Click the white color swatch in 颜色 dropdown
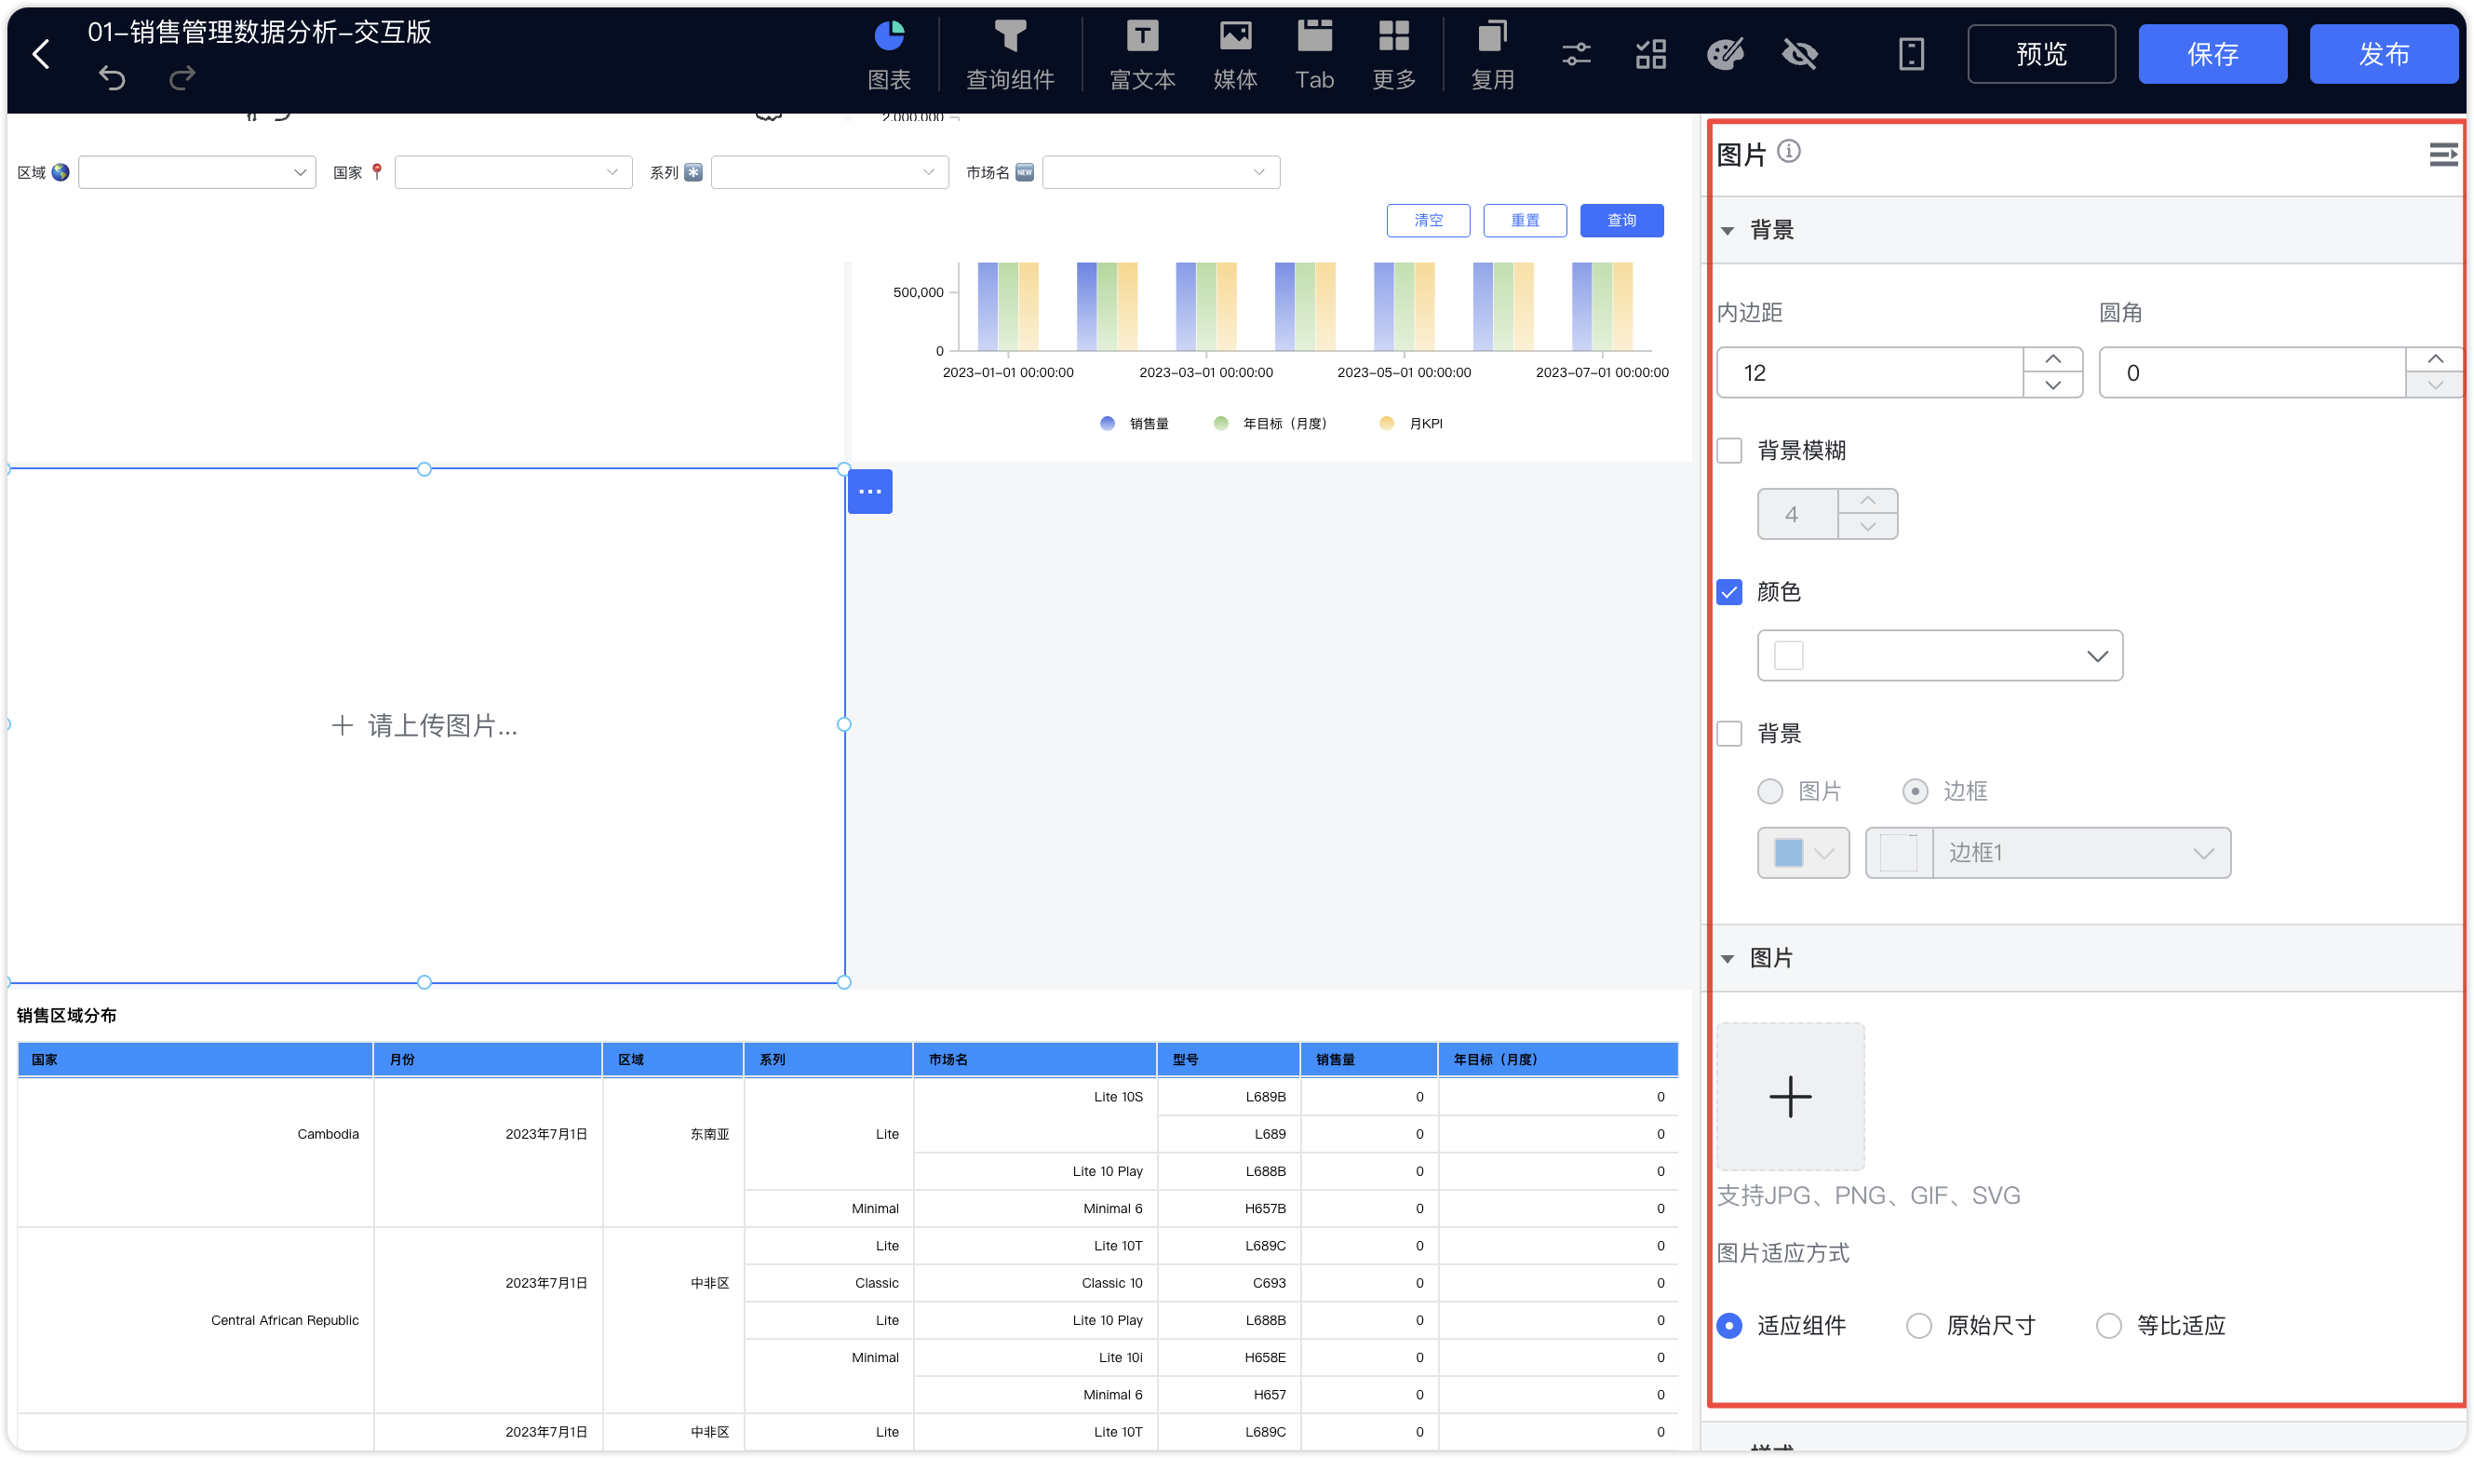Image resolution: width=2474 pixels, height=1458 pixels. coord(1788,655)
